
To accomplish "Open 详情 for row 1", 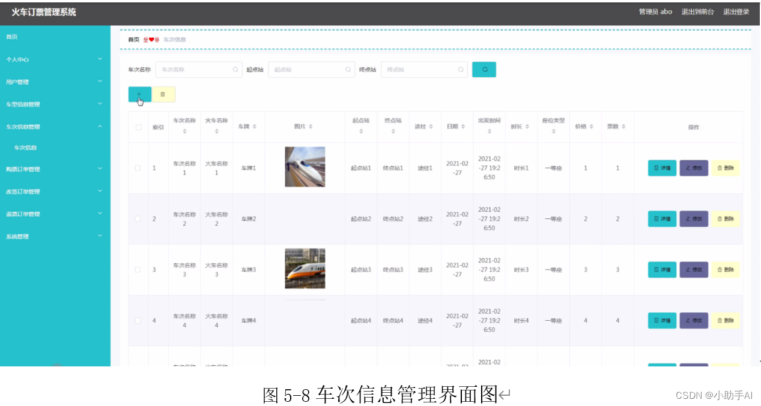I will pyautogui.click(x=661, y=169).
